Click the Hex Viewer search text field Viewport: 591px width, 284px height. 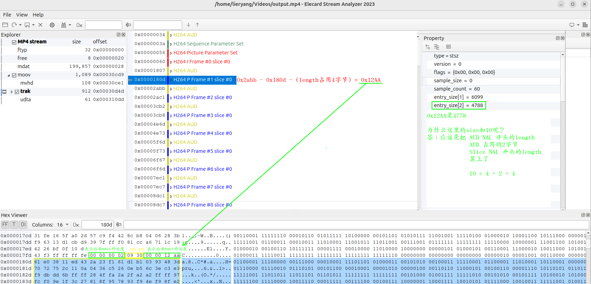tap(356, 225)
